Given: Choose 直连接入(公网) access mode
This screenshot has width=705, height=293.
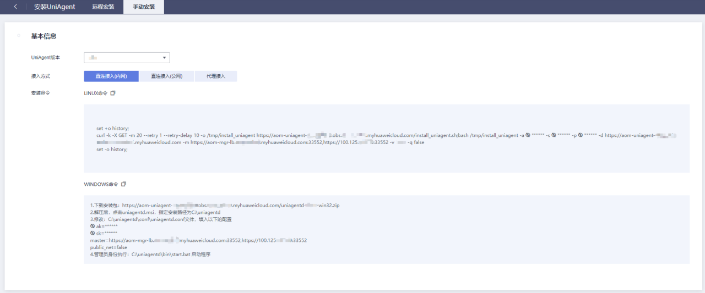Looking at the screenshot, I should coord(166,76).
